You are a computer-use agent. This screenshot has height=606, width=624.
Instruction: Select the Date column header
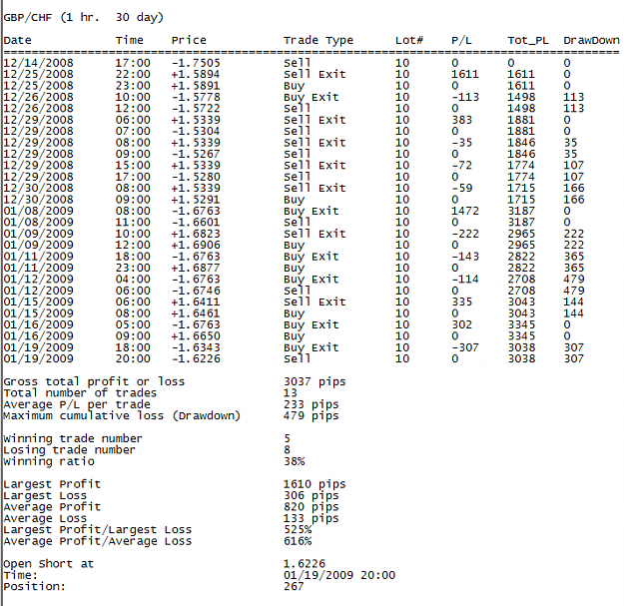tap(18, 41)
